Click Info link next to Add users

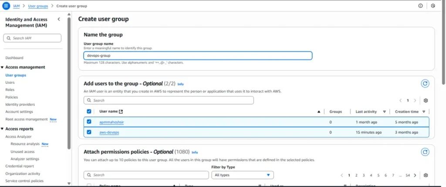(x=180, y=84)
